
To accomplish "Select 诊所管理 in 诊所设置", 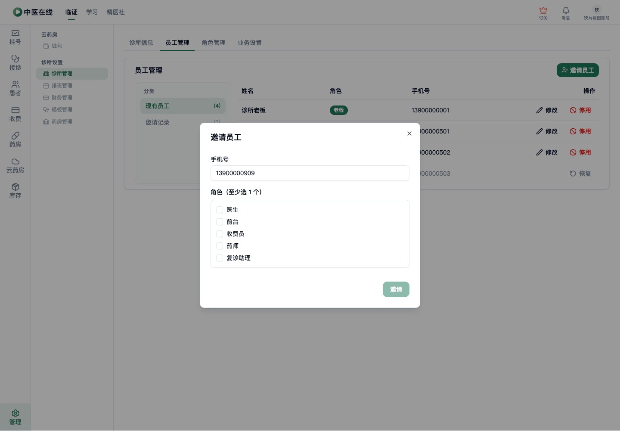I will (72, 74).
